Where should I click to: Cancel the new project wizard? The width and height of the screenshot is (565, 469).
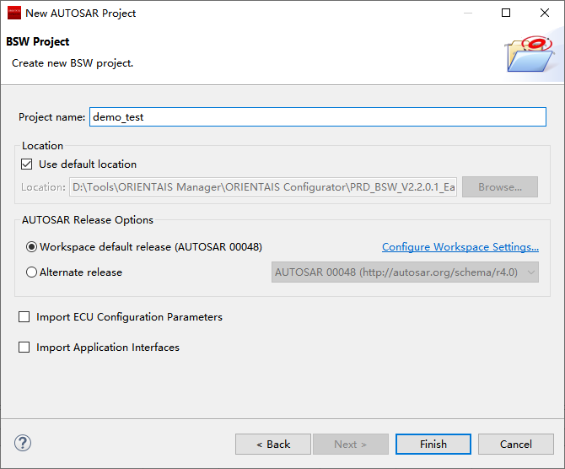pyautogui.click(x=515, y=445)
